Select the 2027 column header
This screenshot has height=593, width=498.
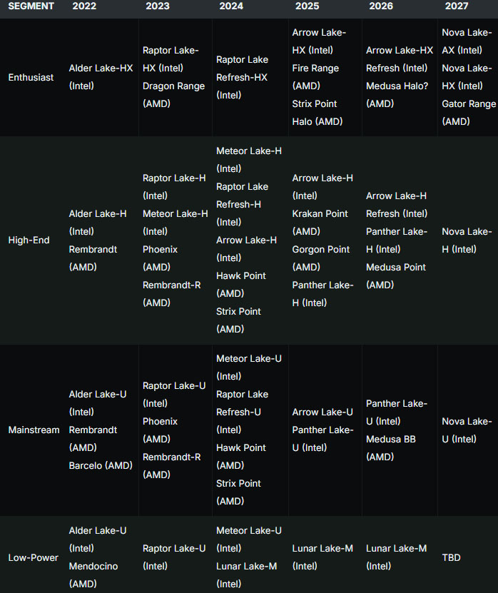(x=457, y=6)
